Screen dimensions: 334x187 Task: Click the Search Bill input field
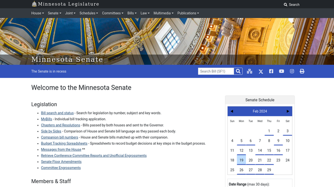[216, 71]
